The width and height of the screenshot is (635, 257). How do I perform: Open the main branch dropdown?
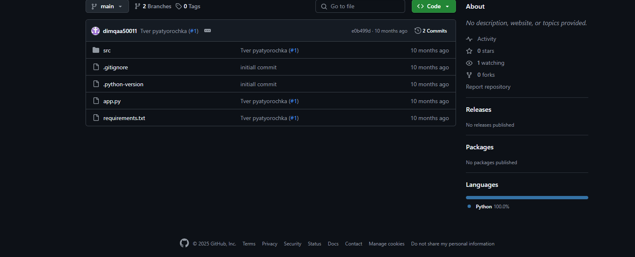107,6
